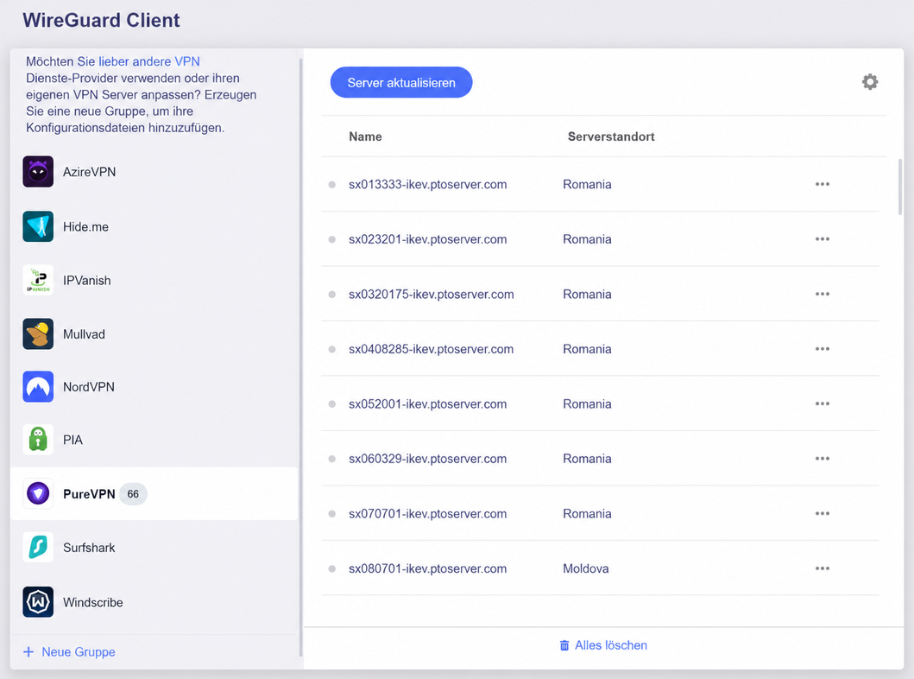This screenshot has width=914, height=679.
Task: Open more options for sx0320175-ikev server
Action: (x=822, y=294)
